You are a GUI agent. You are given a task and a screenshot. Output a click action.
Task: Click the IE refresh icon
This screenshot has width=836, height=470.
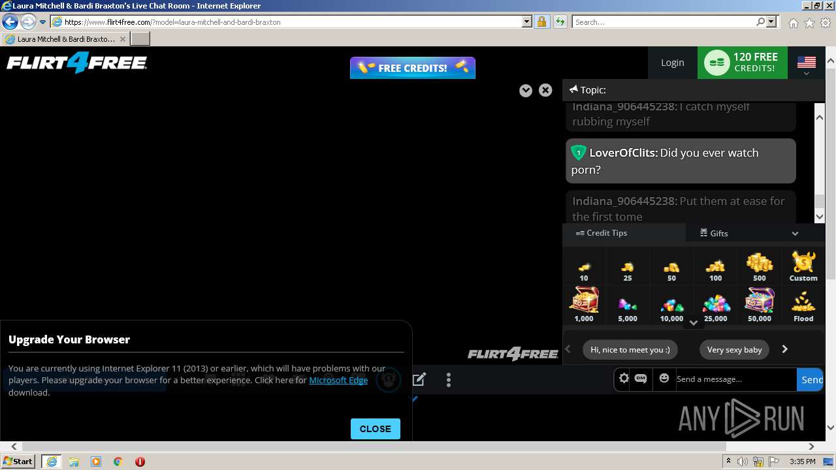tap(560, 22)
